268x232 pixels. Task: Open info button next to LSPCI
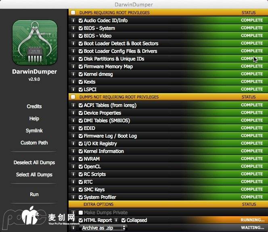(x=73, y=89)
